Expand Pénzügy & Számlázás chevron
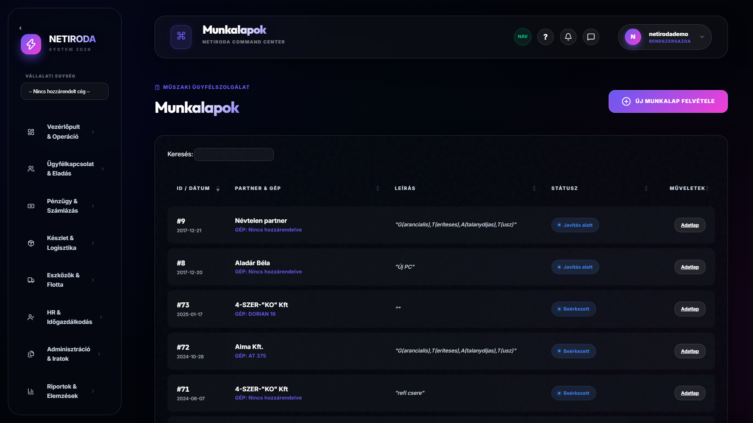753x423 pixels. click(93, 206)
